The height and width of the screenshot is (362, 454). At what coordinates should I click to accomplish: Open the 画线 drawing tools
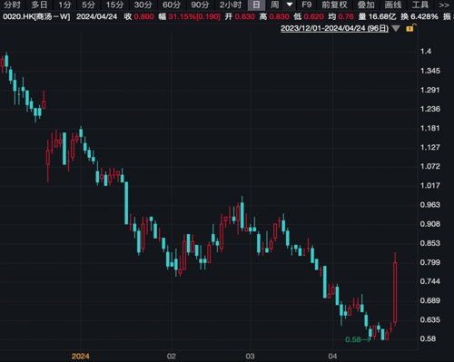[393, 5]
